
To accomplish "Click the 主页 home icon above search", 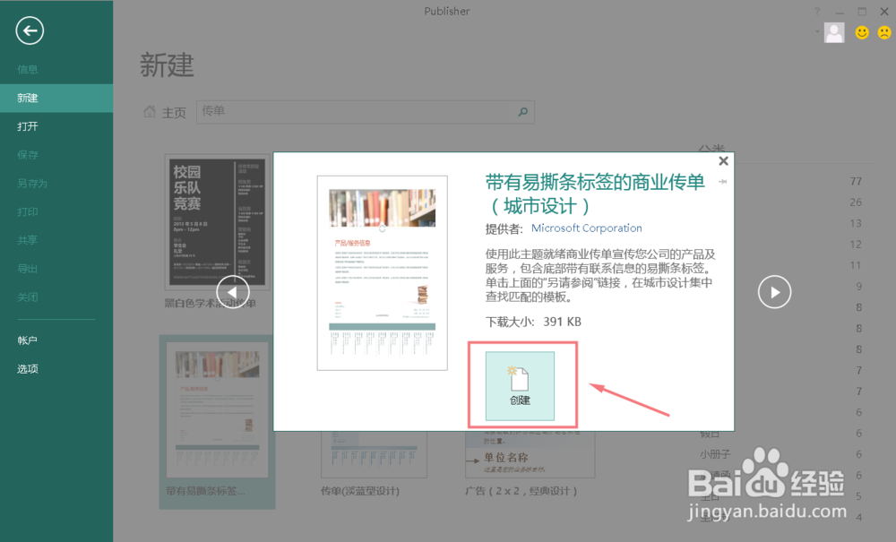I will [x=151, y=112].
